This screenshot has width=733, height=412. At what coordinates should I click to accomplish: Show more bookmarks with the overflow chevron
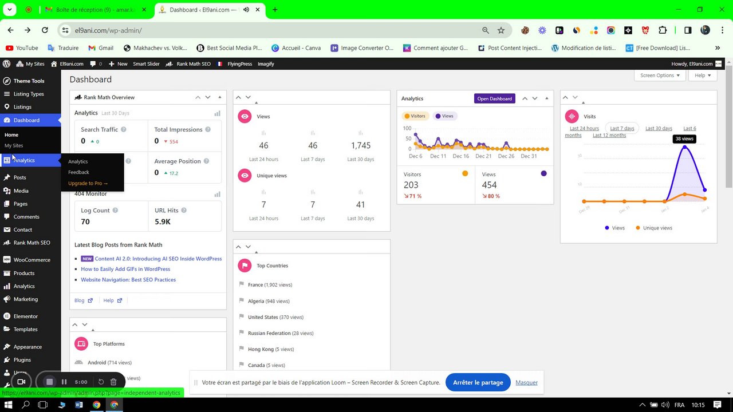718,48
